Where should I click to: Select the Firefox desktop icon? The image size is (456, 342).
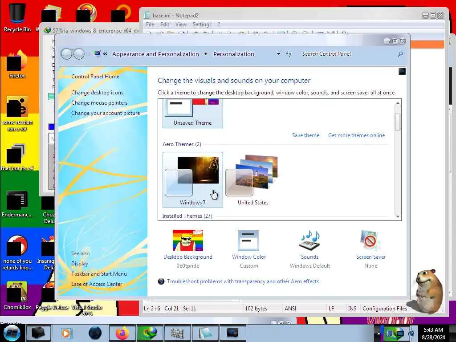click(x=17, y=64)
